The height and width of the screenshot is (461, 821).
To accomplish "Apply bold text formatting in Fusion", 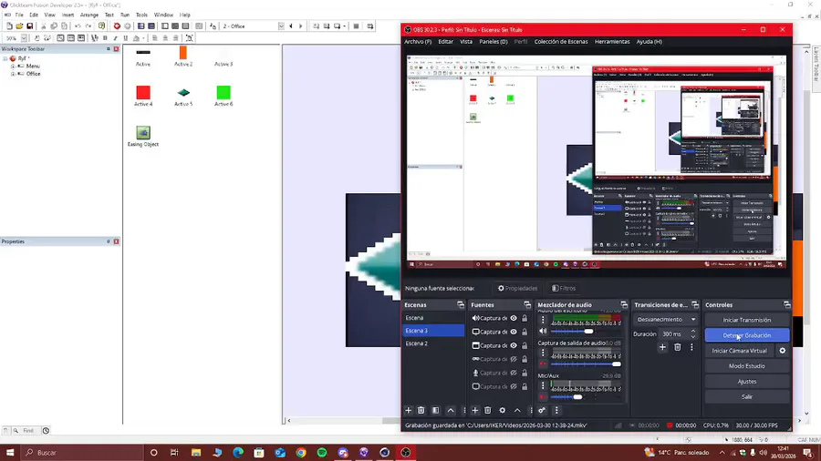I will tap(105, 38).
